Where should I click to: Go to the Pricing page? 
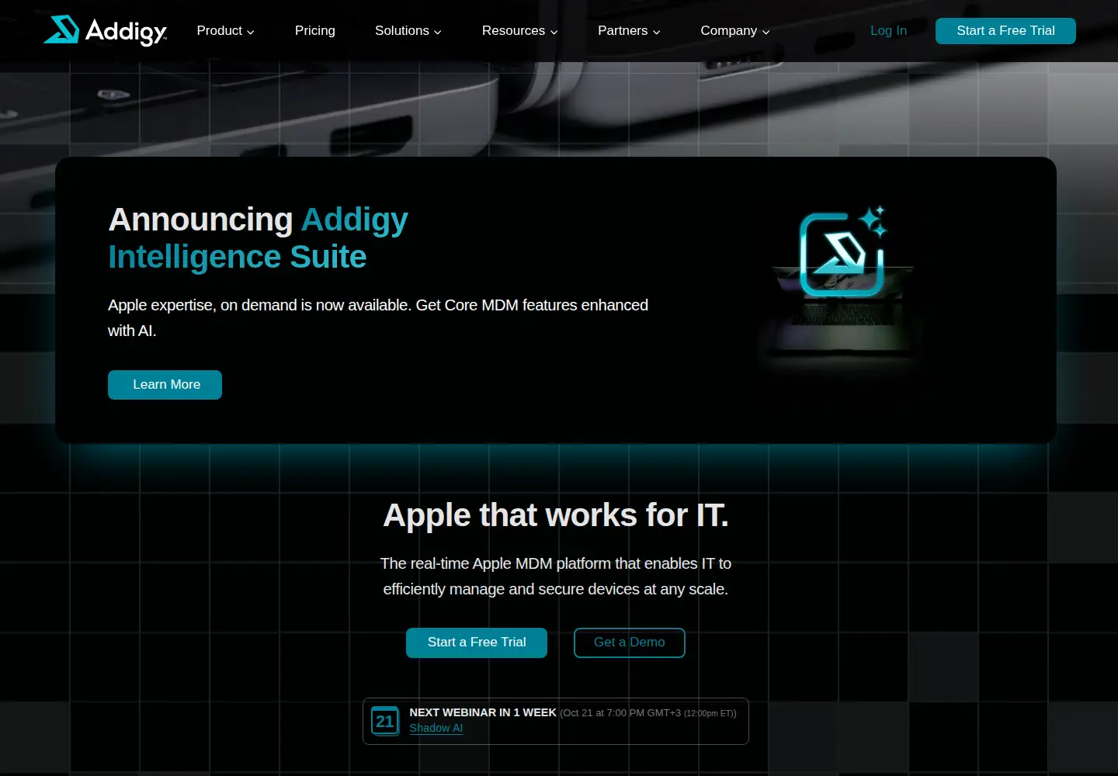coord(315,31)
